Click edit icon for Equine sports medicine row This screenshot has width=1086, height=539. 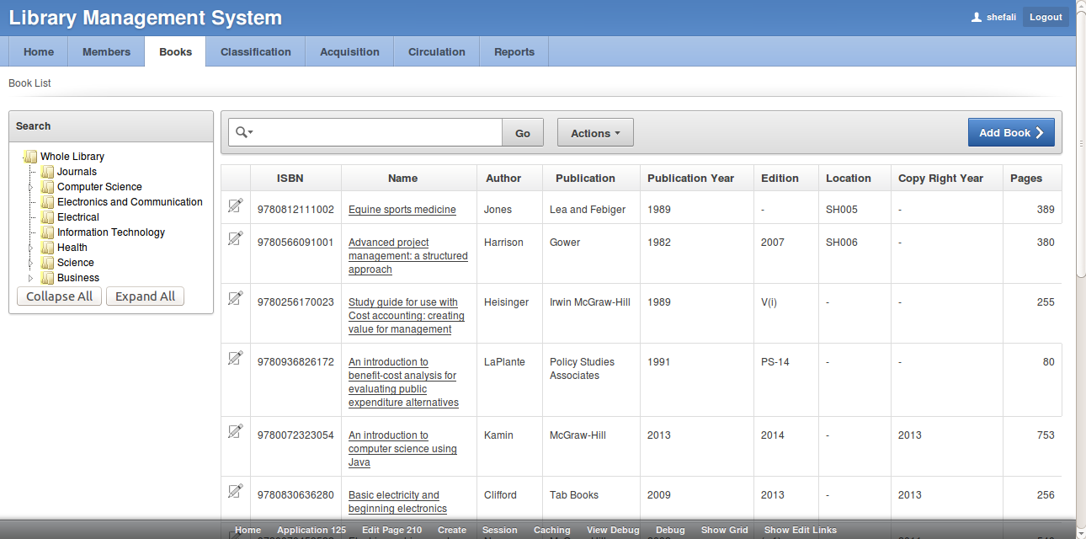point(235,205)
